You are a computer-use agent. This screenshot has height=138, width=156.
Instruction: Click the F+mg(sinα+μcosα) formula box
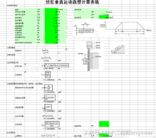[x=56, y=65]
